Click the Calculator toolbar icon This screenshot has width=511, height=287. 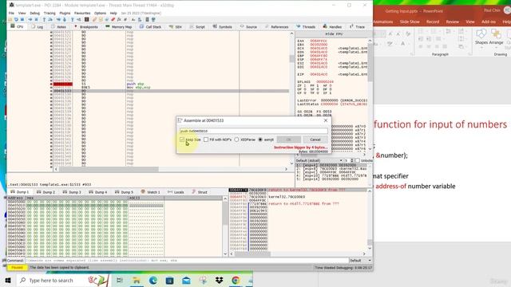point(147,19)
